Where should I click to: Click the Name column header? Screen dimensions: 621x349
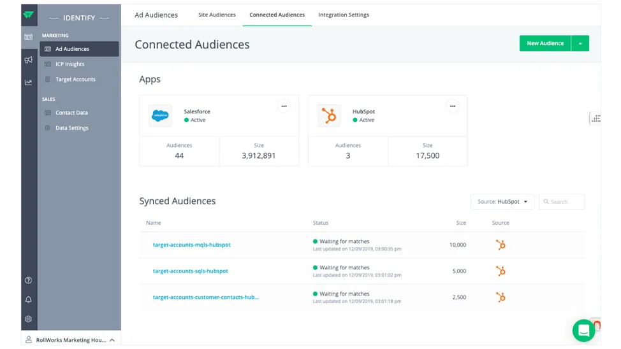click(153, 223)
